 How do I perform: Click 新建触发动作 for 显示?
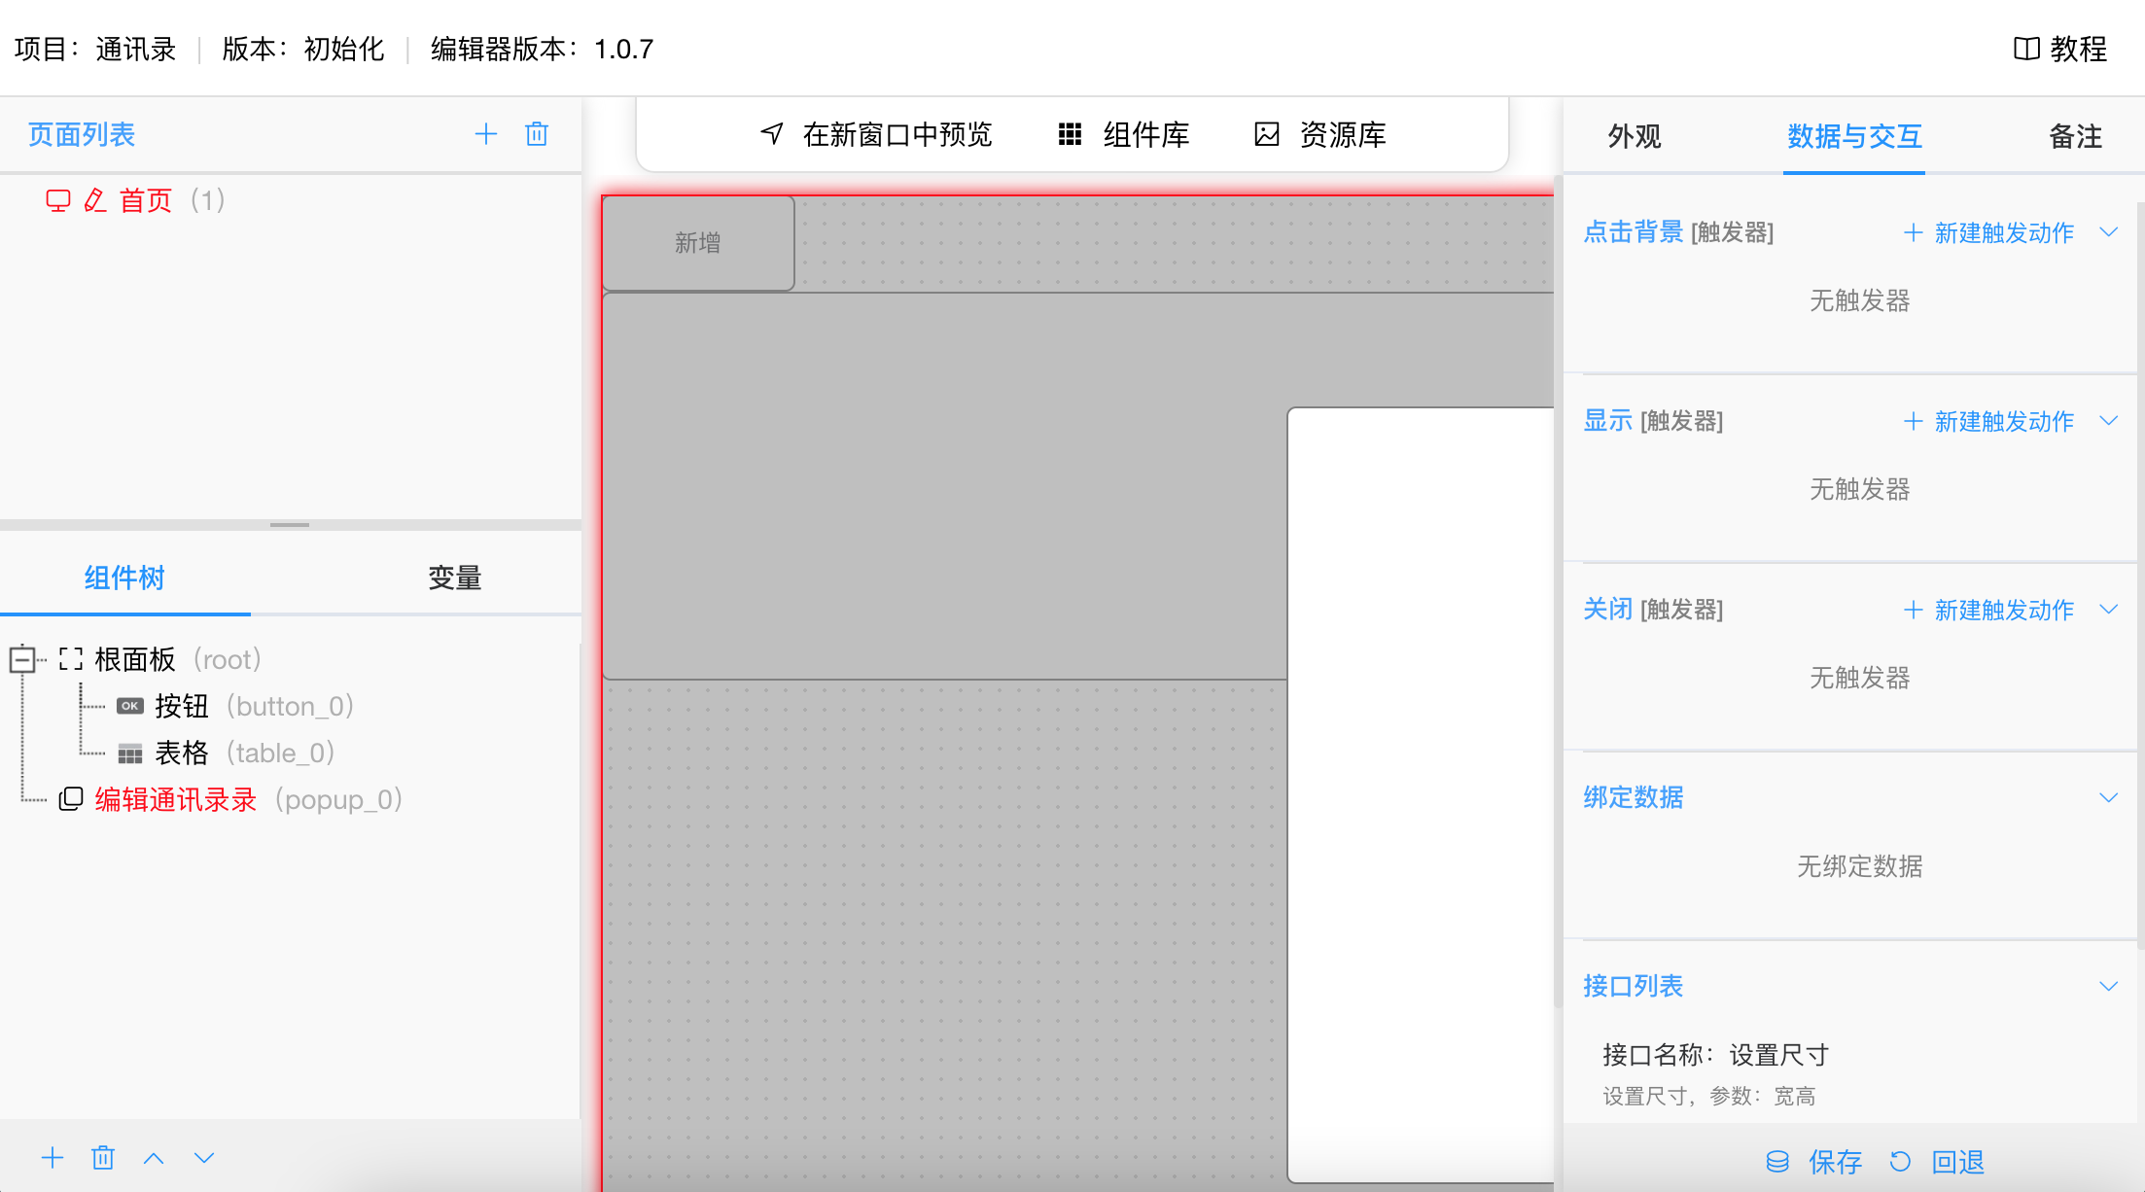click(1988, 421)
